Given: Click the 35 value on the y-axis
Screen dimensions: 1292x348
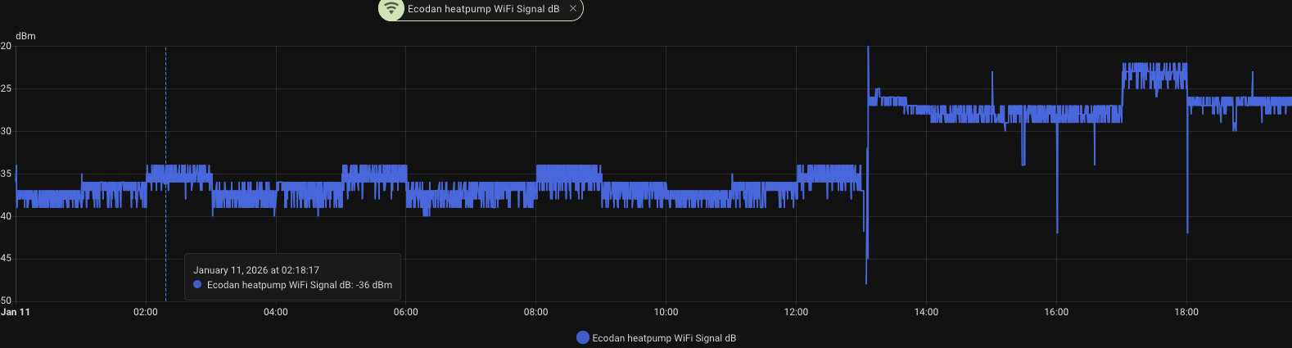Looking at the screenshot, I should tap(7, 174).
